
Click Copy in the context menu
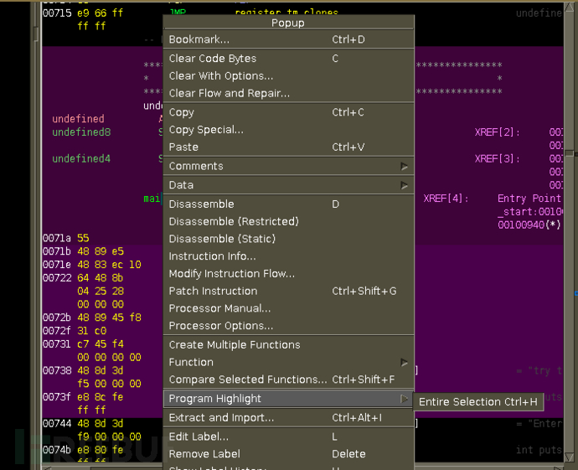tap(182, 112)
